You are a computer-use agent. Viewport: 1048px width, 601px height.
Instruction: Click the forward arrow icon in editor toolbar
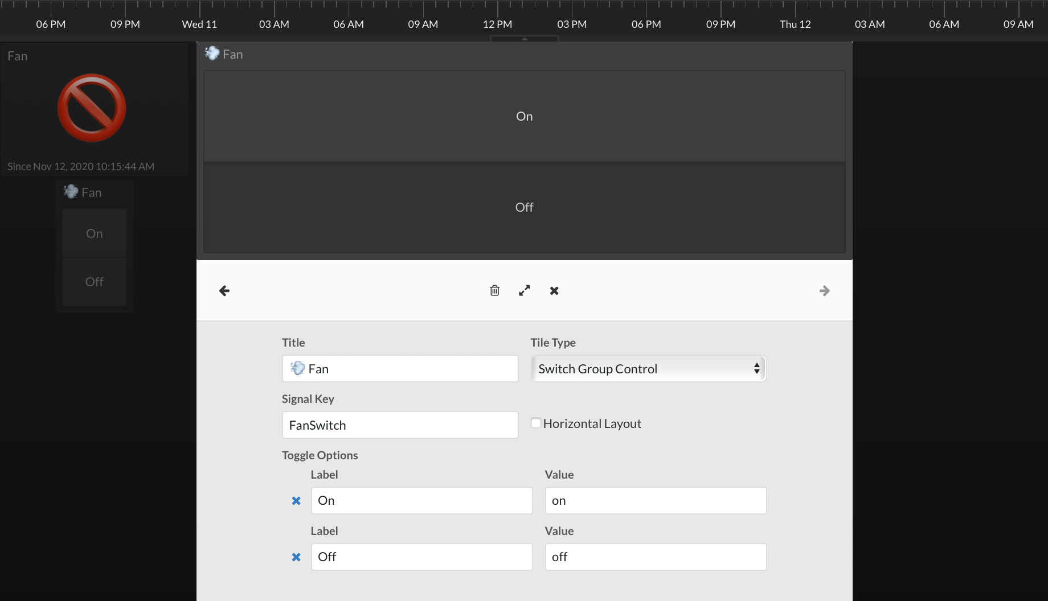825,291
